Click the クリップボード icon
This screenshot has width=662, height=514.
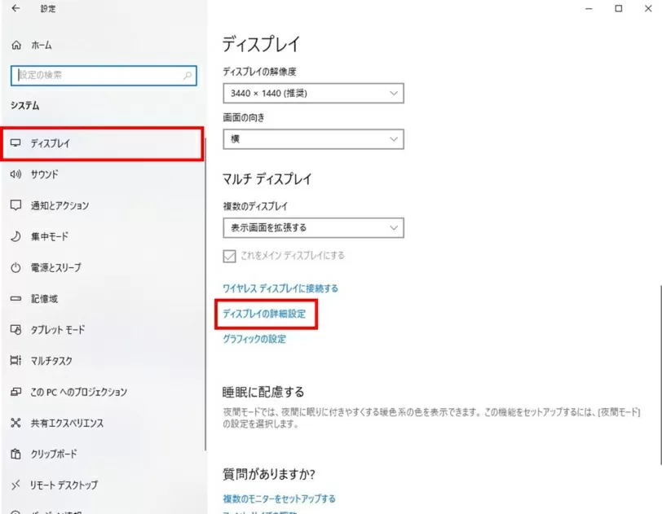coord(15,454)
